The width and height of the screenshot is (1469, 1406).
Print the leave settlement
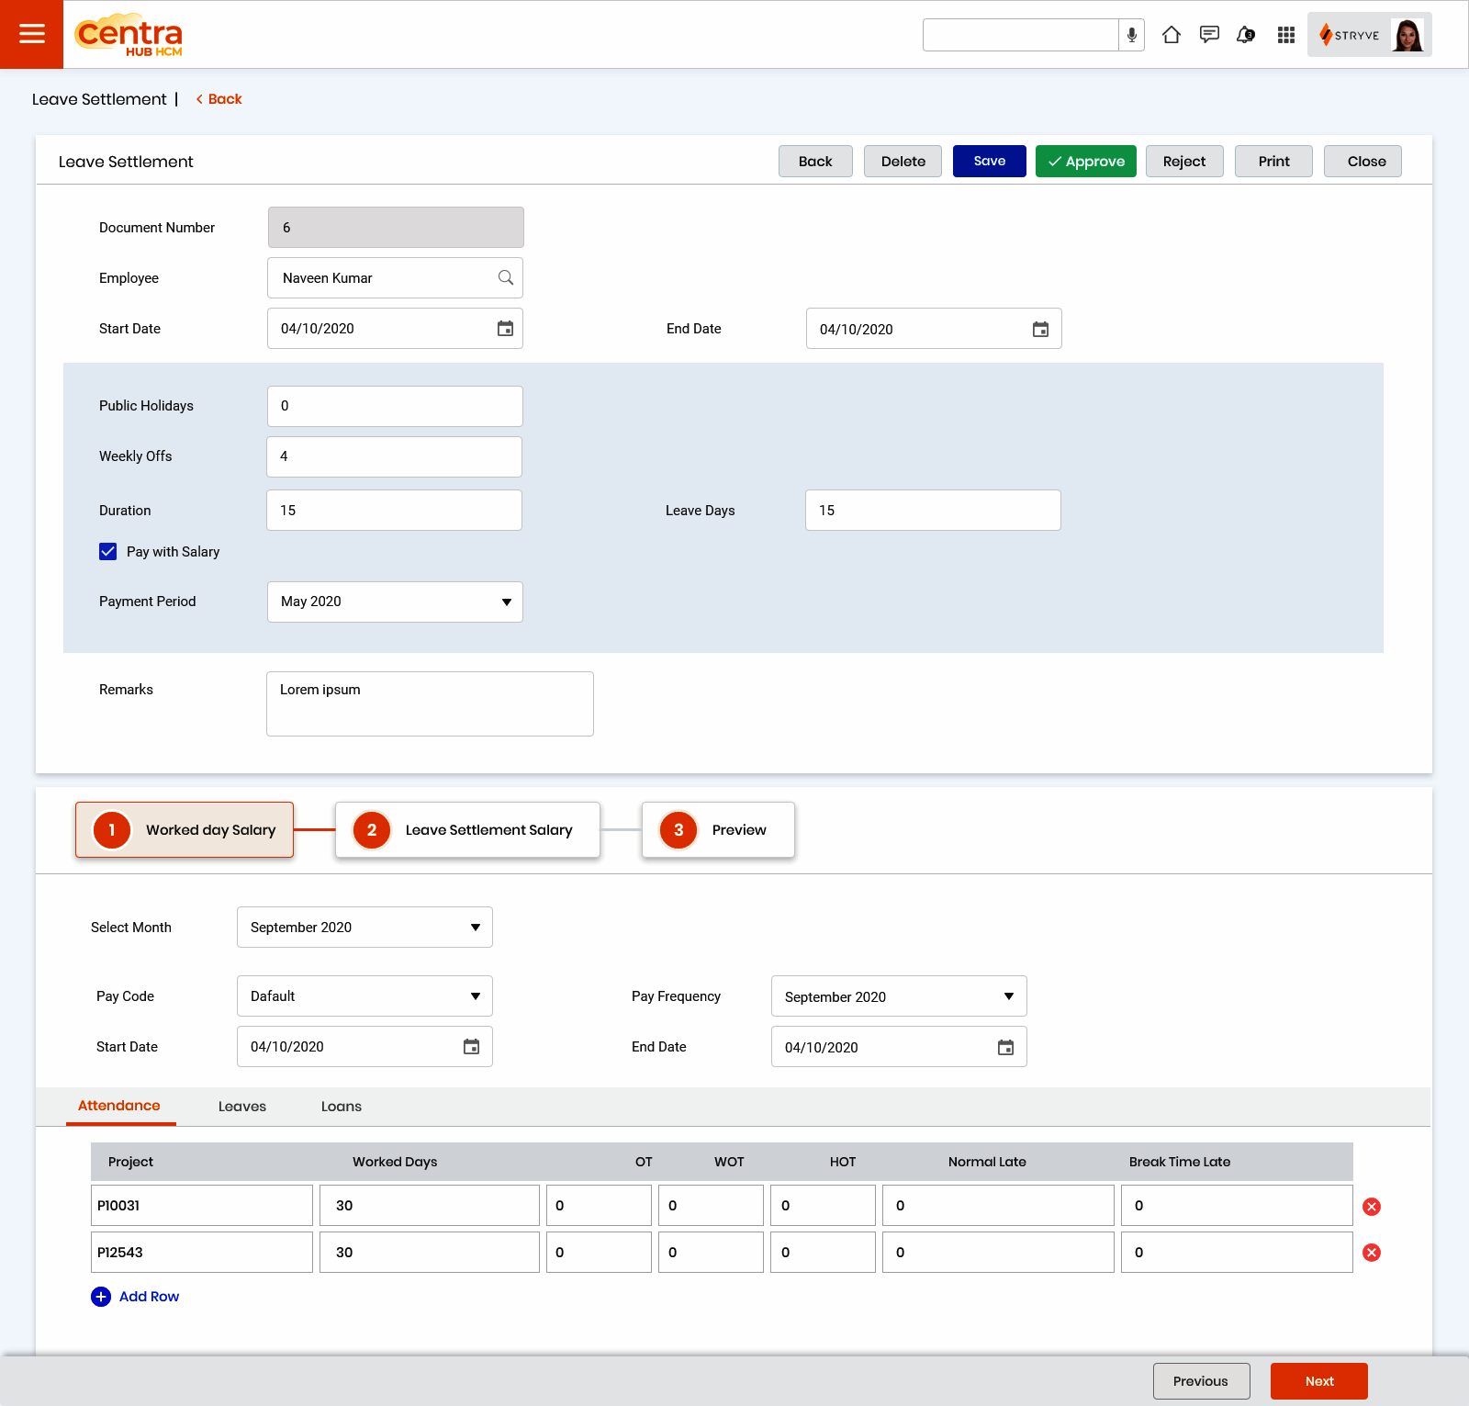(x=1273, y=162)
